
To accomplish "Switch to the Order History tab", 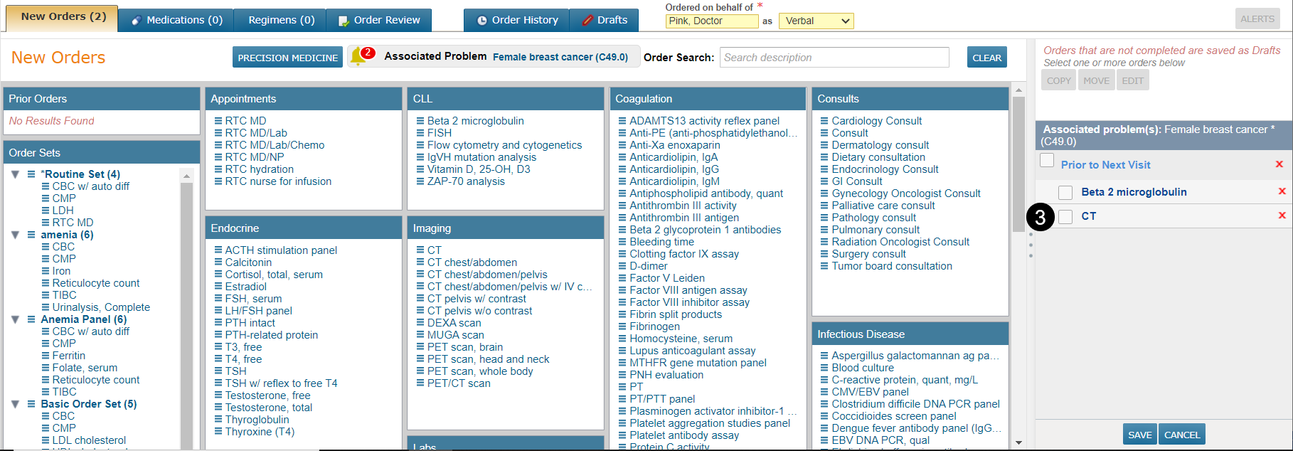I will pyautogui.click(x=517, y=20).
